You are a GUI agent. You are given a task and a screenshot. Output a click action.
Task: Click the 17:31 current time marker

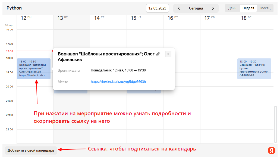(9, 51)
